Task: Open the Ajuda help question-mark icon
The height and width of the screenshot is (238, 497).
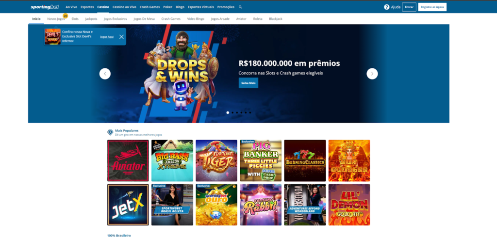Action: point(387,7)
